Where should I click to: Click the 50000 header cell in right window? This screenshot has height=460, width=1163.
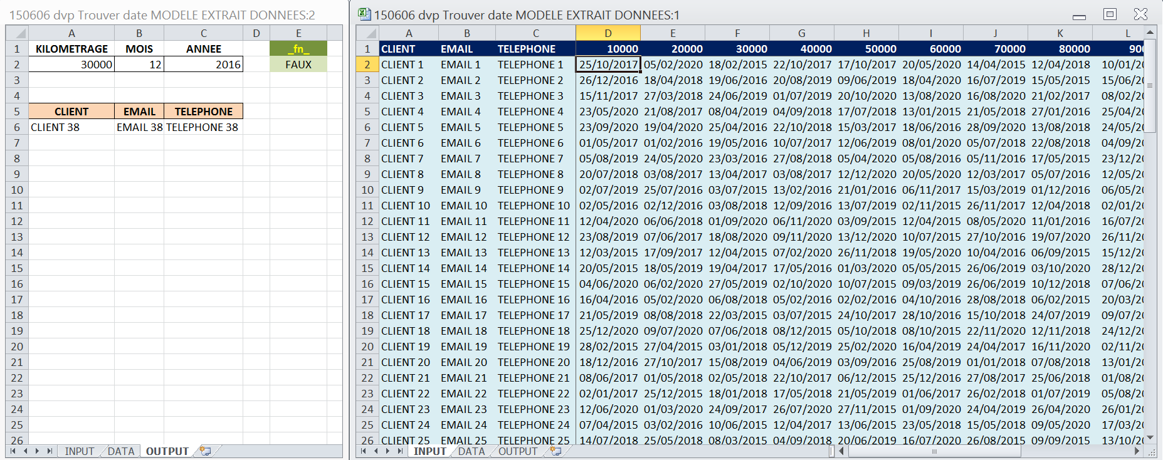tap(866, 49)
